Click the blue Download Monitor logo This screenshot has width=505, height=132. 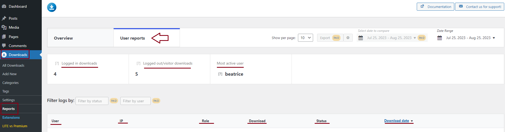point(52,7)
